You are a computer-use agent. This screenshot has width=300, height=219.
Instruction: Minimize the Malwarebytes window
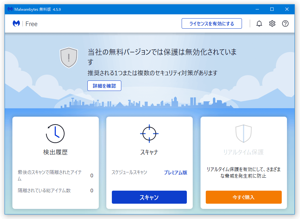[x=257, y=9]
